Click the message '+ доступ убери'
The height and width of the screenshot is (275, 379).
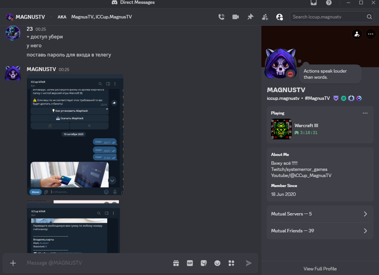click(x=45, y=37)
